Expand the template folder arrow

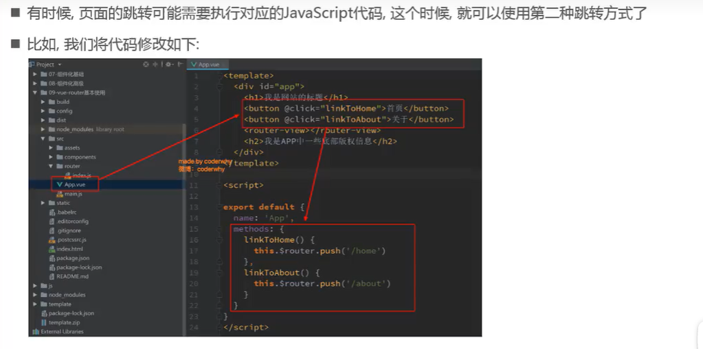(35, 304)
